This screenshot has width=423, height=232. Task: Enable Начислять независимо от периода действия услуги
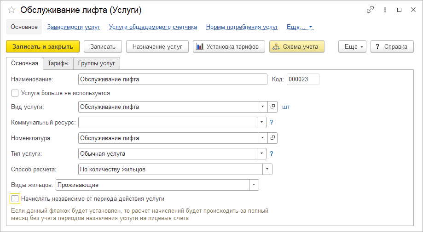point(15,199)
